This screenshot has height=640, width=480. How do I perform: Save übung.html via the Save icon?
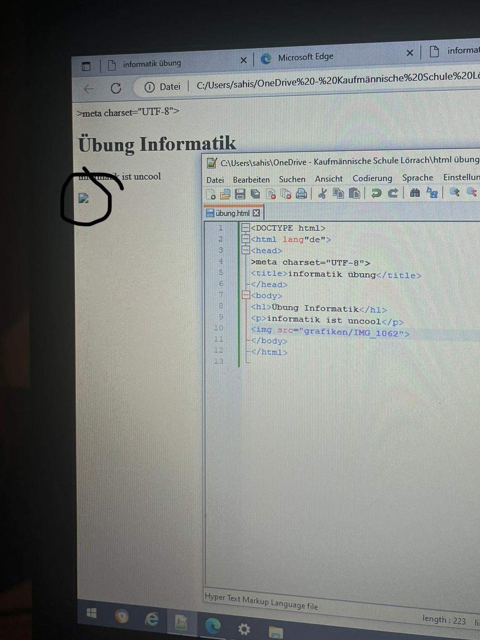click(240, 194)
